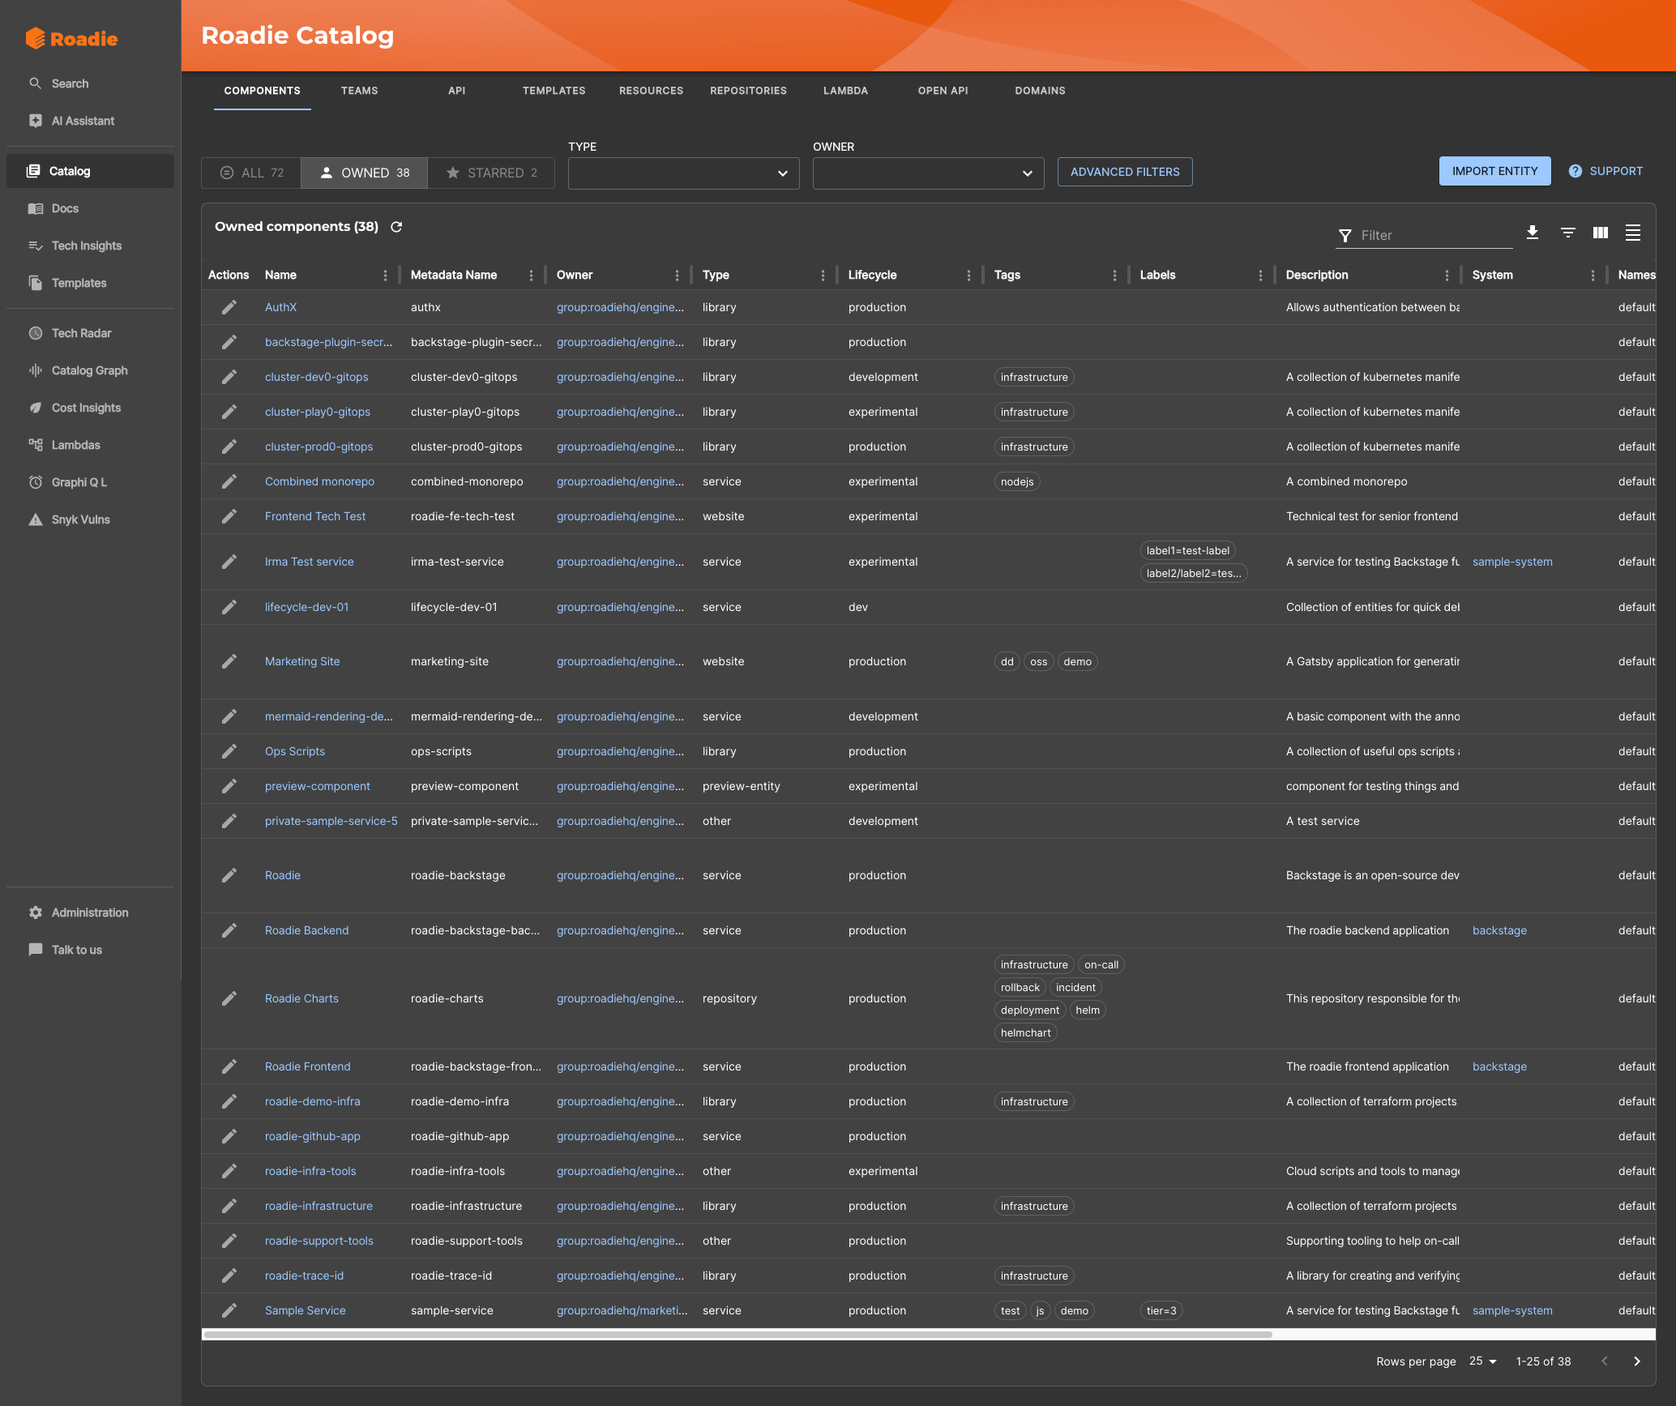Screen dimensions: 1676x1406
Task: Open the System column menu
Action: click(x=1593, y=276)
